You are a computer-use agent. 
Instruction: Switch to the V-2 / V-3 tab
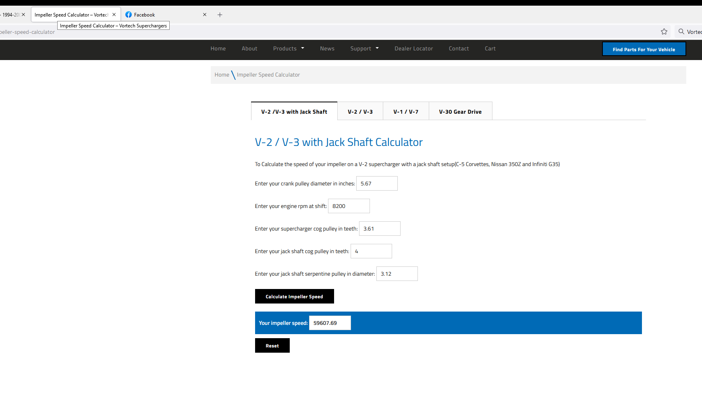point(360,112)
